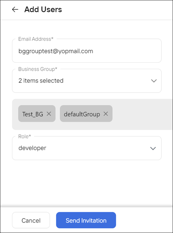
Task: Open the Role list showing 'developer'
Action: 87,148
